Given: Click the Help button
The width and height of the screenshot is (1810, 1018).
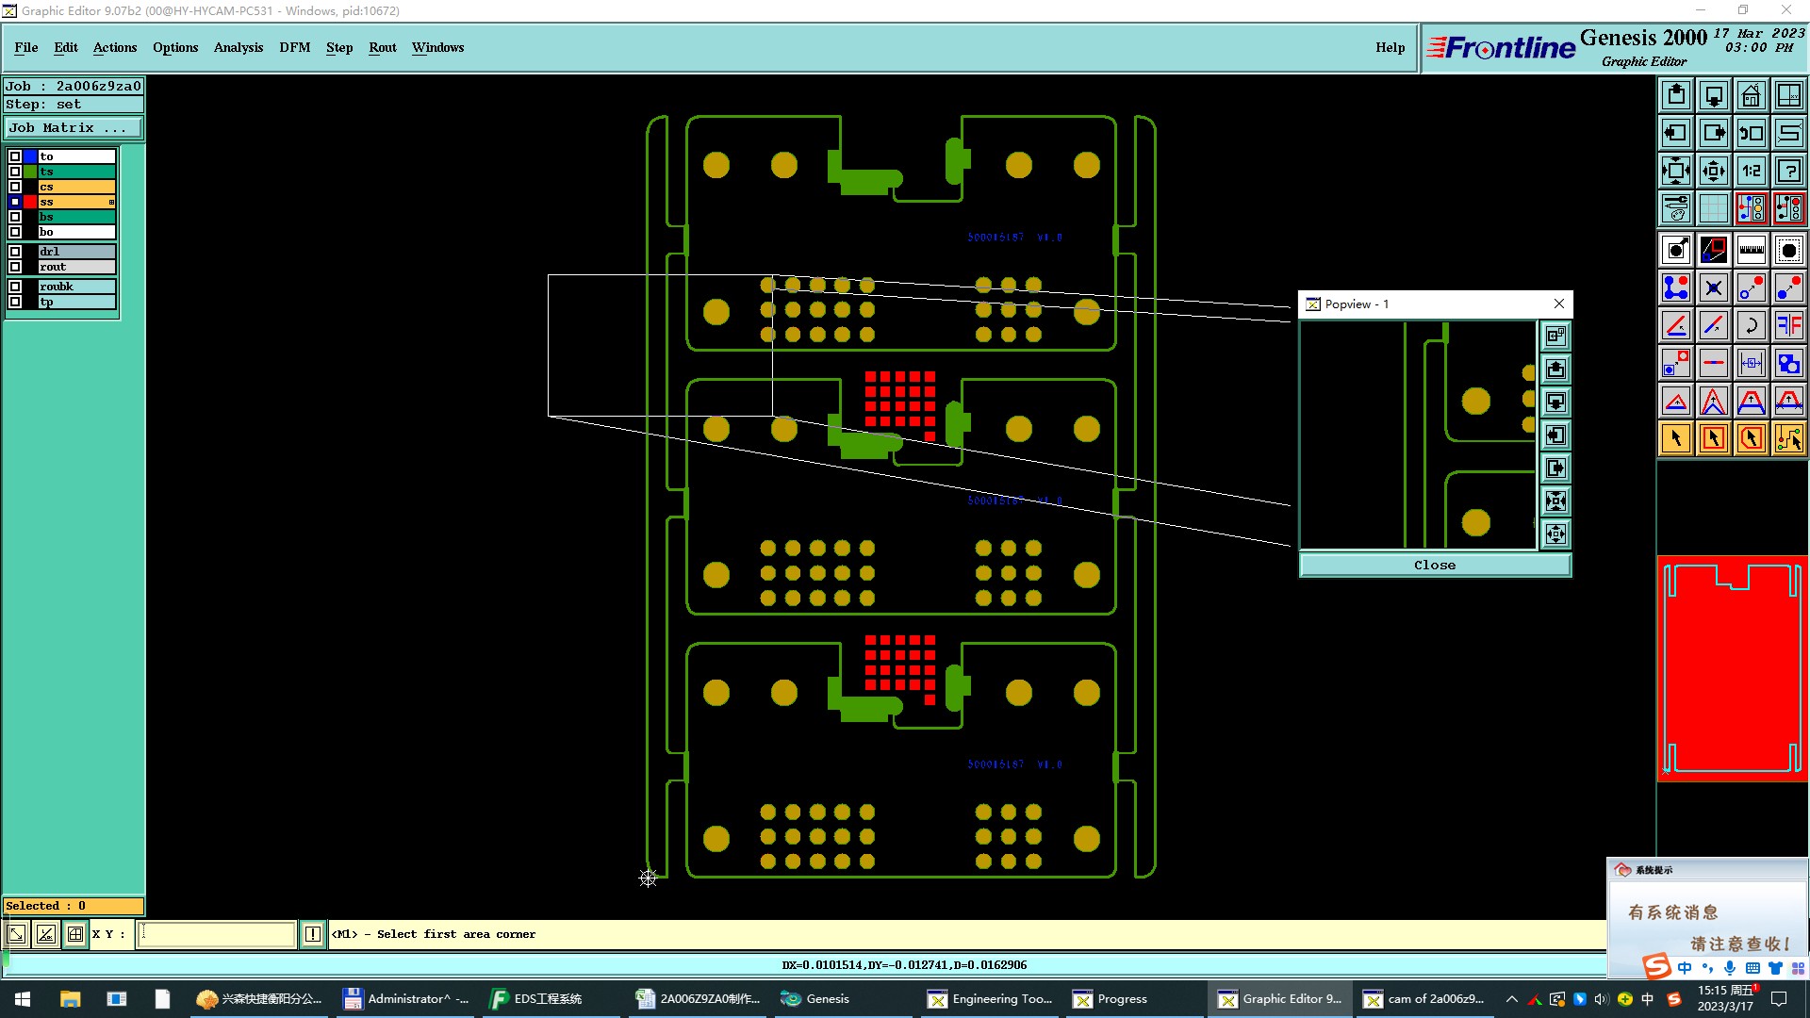Looking at the screenshot, I should pyautogui.click(x=1390, y=47).
